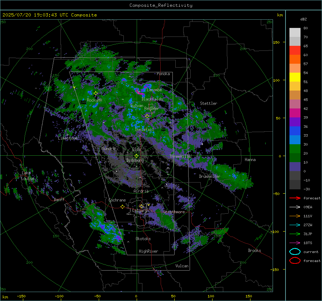
Task: Click the yellow diamond marker below Cochrane
Action: point(123,207)
